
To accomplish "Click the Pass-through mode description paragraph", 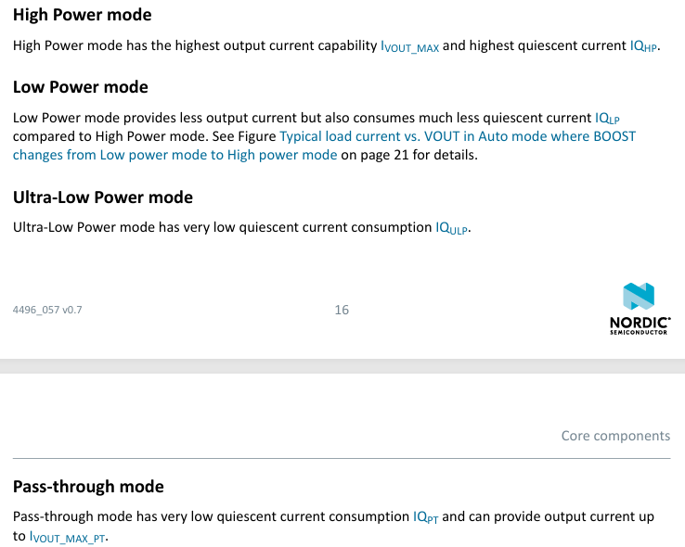I will coord(213,517).
